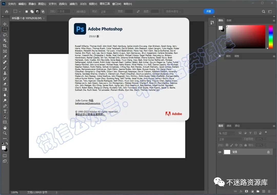Open the layer filter 类型 dropdown

point(227,133)
